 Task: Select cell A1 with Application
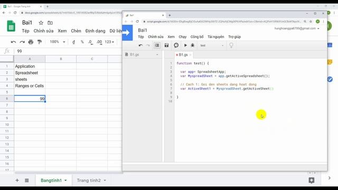[x=30, y=66]
